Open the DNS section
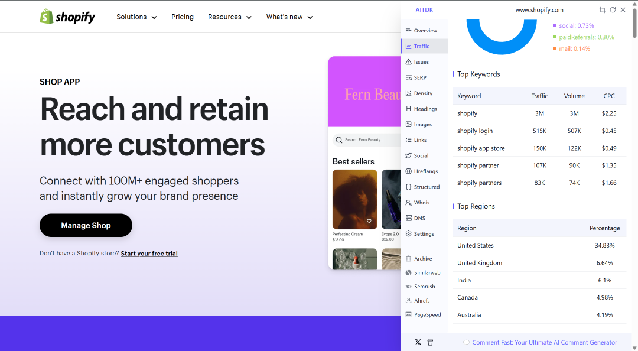The image size is (638, 351). point(424,218)
